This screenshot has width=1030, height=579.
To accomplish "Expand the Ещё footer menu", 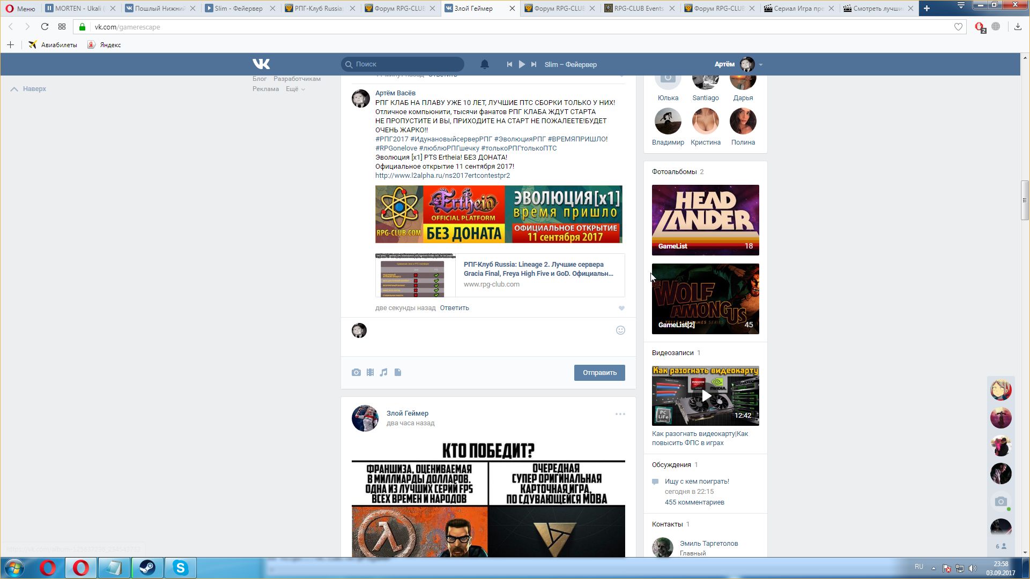I will point(295,89).
